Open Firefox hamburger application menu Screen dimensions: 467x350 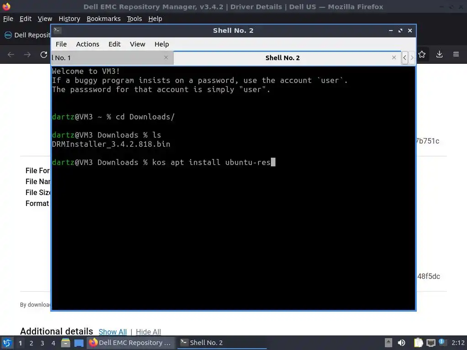(x=456, y=54)
